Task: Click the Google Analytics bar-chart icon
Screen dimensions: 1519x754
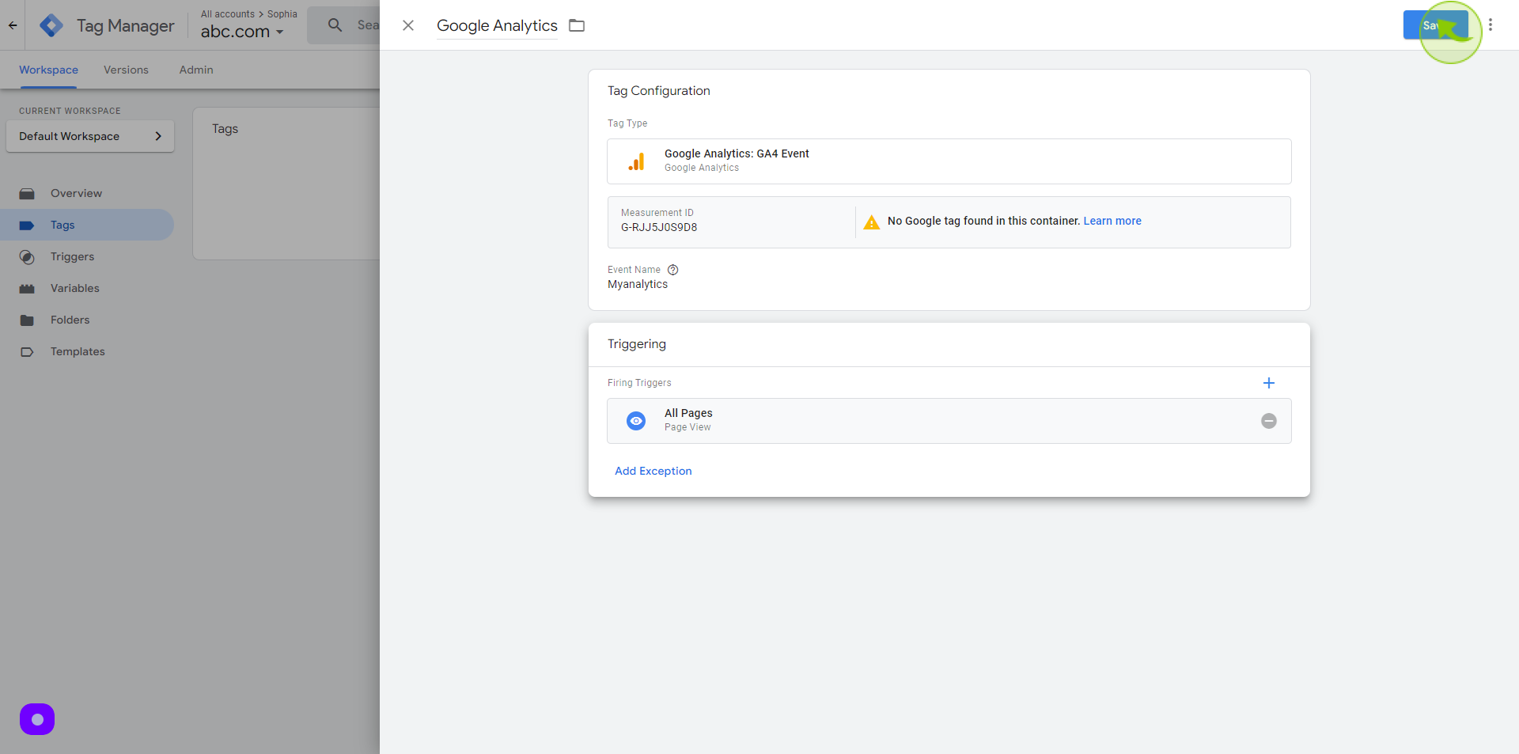Action: tap(636, 161)
